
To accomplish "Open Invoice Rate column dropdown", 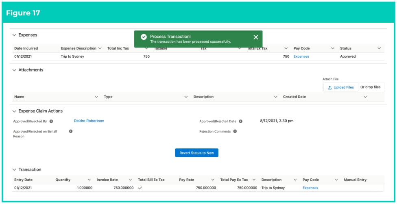I will pyautogui.click(x=131, y=180).
